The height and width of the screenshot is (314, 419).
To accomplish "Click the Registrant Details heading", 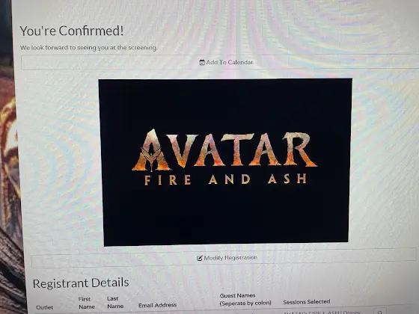I will click(x=81, y=283).
